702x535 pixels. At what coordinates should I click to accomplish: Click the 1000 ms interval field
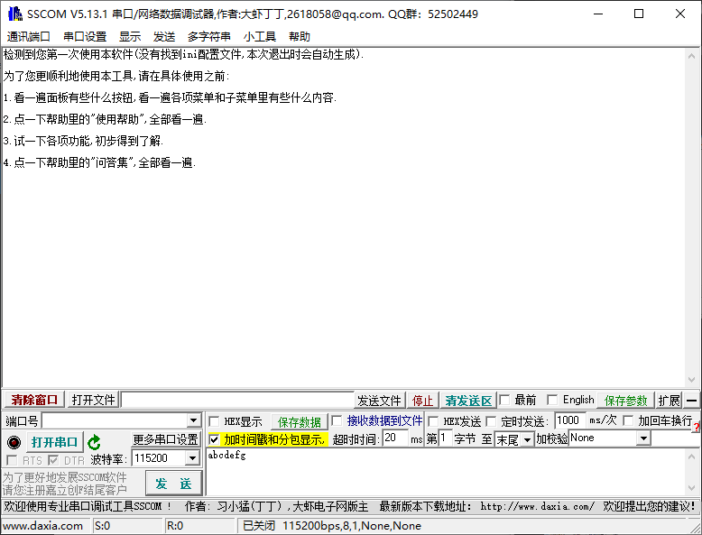pos(569,420)
